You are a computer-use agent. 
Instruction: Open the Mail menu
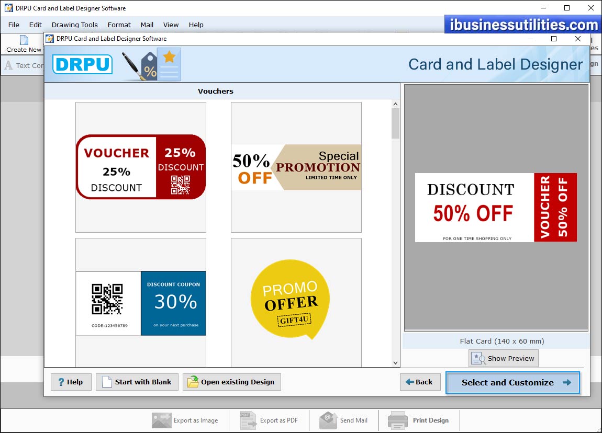click(x=147, y=25)
